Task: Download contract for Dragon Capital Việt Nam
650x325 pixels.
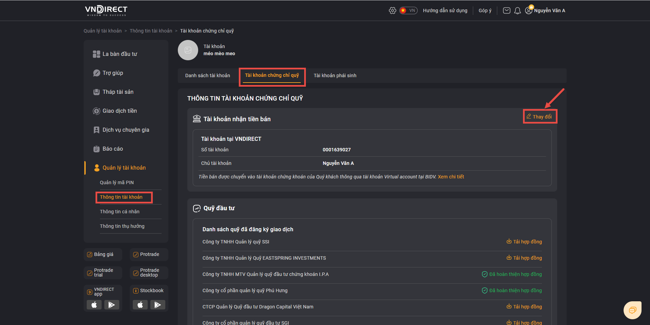Action: (x=524, y=307)
